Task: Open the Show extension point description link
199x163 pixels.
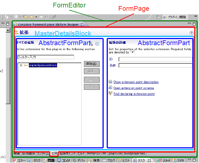Action: tap(136, 82)
